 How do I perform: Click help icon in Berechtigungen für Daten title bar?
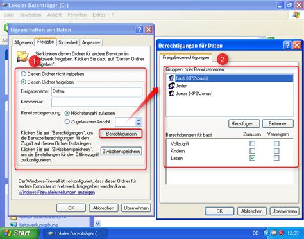(x=287, y=45)
